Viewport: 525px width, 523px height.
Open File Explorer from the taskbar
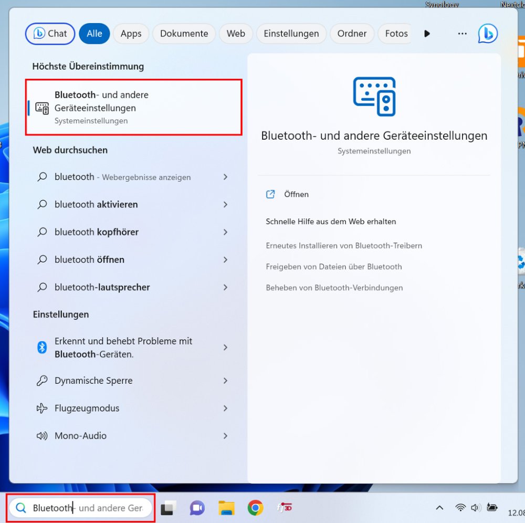[226, 508]
